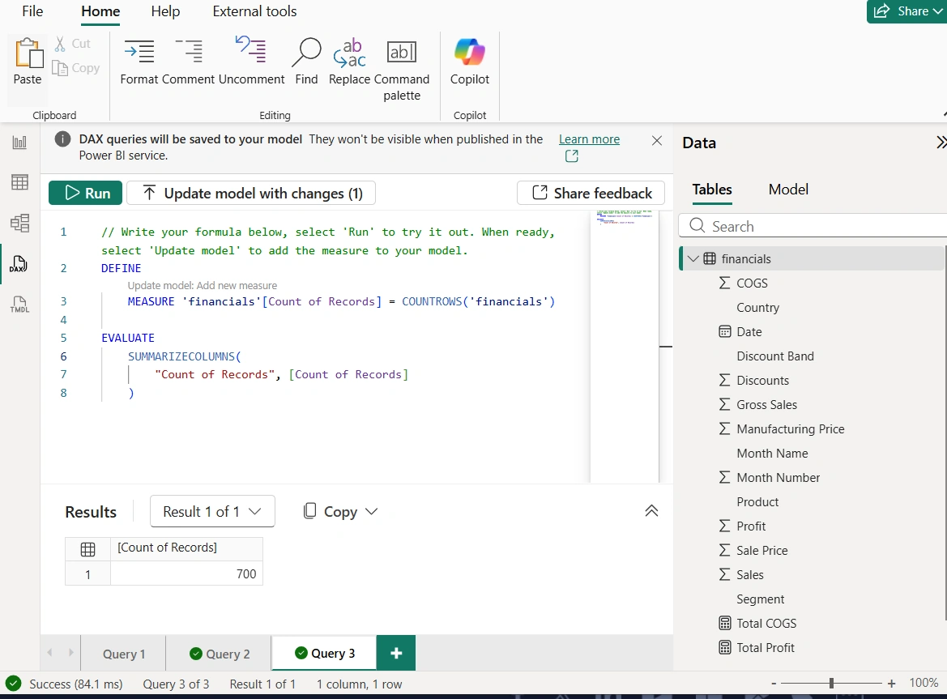
Task: Collapse the Data pane
Action: click(941, 143)
